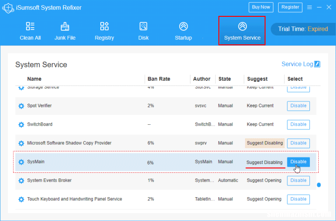Click the 'svsvc' author cell

201,106
